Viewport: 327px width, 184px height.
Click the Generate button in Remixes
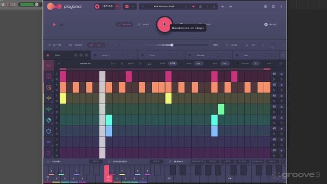click(197, 162)
